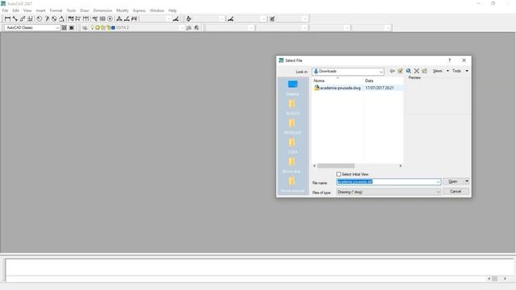Open the Layer Properties Manager icon
The width and height of the screenshot is (516, 290).
[85, 27]
